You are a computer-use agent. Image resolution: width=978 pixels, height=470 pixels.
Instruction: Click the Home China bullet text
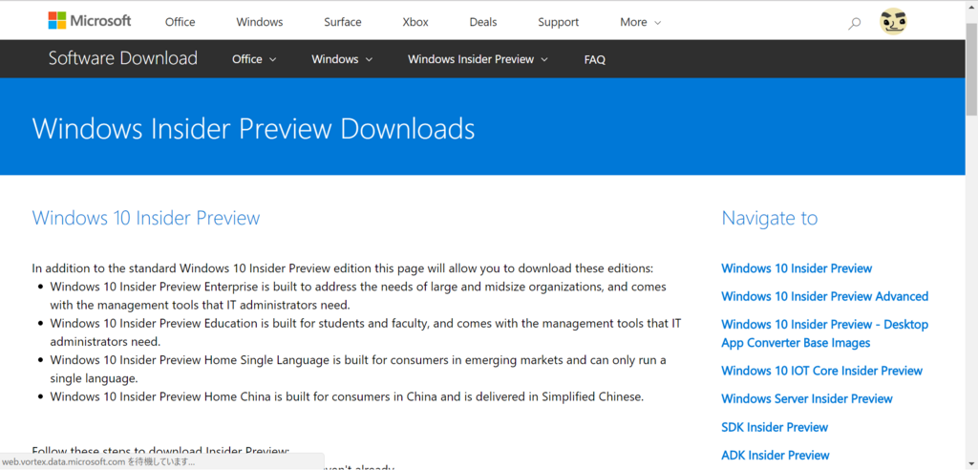(x=346, y=396)
